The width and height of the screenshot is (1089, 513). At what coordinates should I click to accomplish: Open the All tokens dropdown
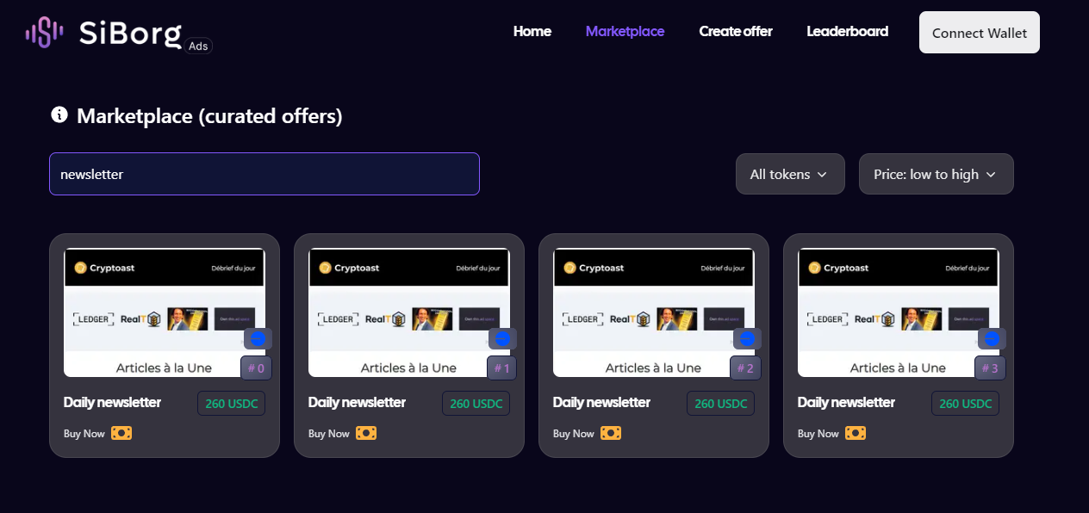[x=789, y=174]
